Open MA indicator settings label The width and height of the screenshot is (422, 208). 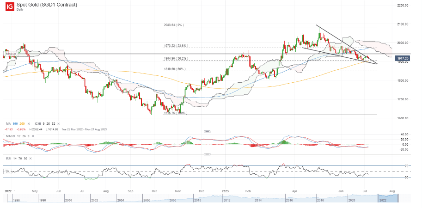[8, 123]
